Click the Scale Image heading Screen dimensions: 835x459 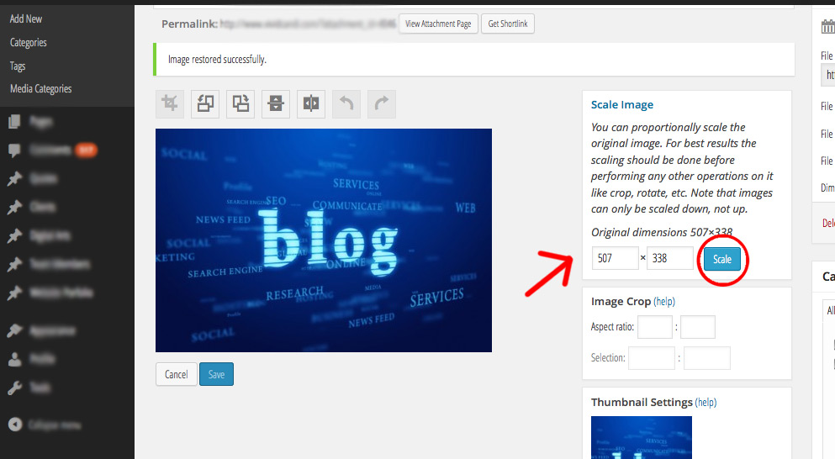click(622, 105)
